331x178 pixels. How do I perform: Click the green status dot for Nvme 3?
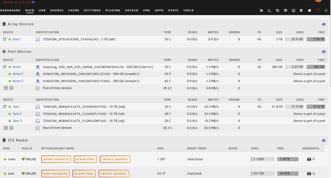click(10, 81)
